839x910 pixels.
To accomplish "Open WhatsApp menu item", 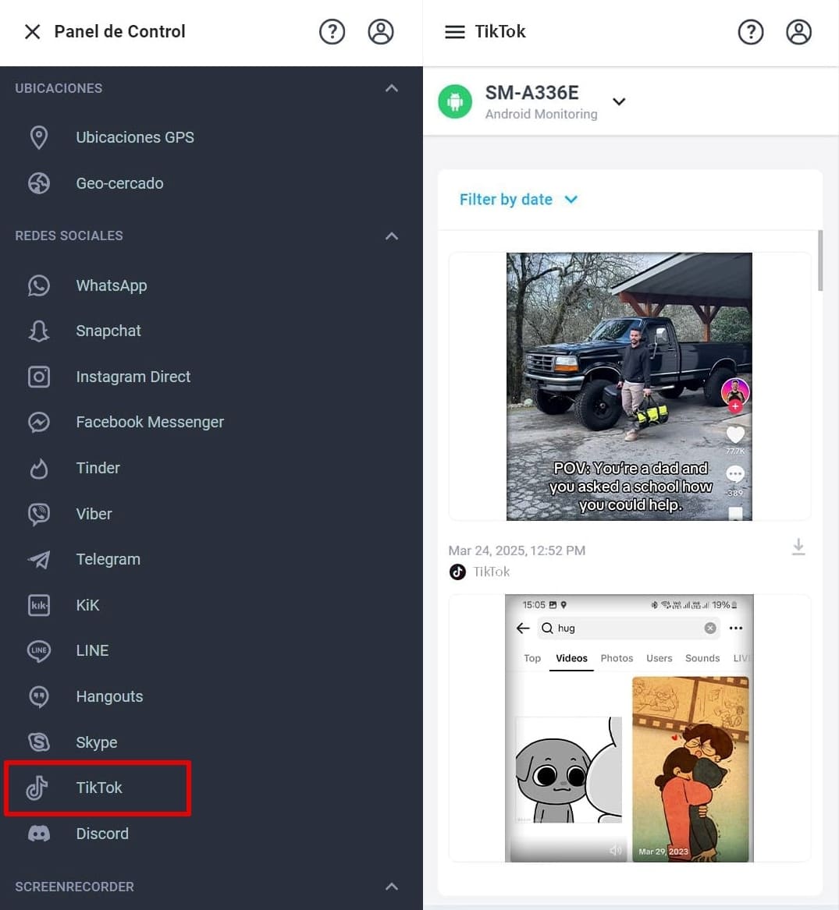I will (112, 285).
